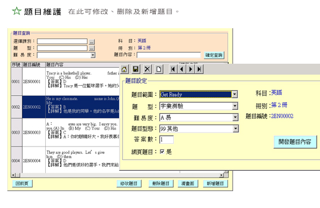Go to previous record arrow icon
The height and width of the screenshot is (208, 320).
pos(182,69)
